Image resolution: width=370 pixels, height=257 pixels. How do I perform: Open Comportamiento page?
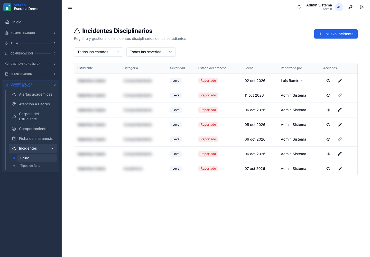(33, 129)
